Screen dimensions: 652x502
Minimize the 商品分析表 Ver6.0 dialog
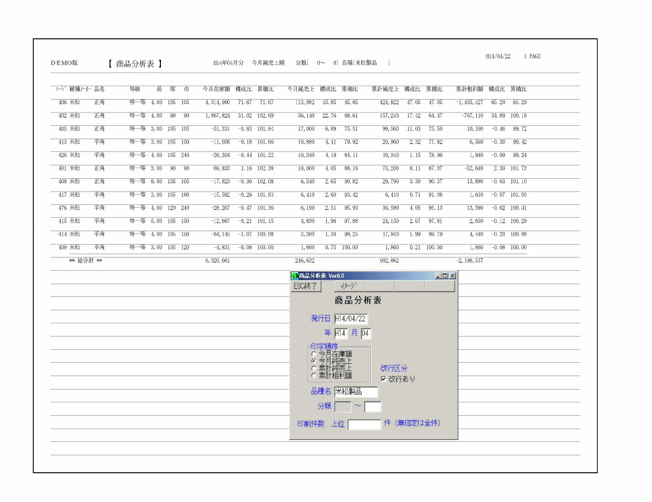coord(438,276)
